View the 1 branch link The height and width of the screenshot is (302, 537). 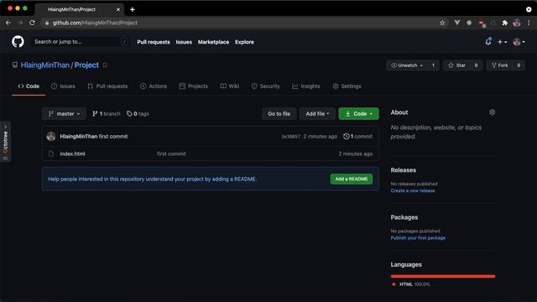(107, 114)
